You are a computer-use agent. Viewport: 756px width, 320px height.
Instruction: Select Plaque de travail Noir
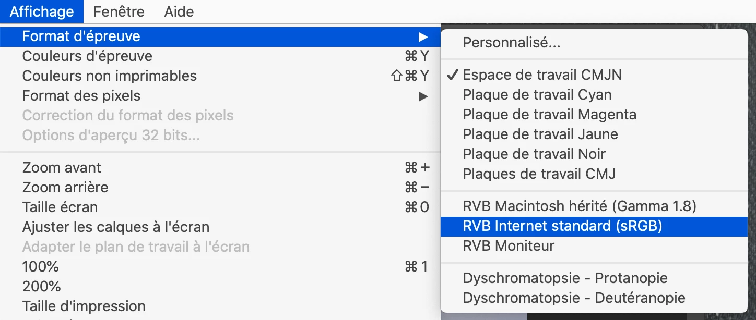tap(534, 154)
